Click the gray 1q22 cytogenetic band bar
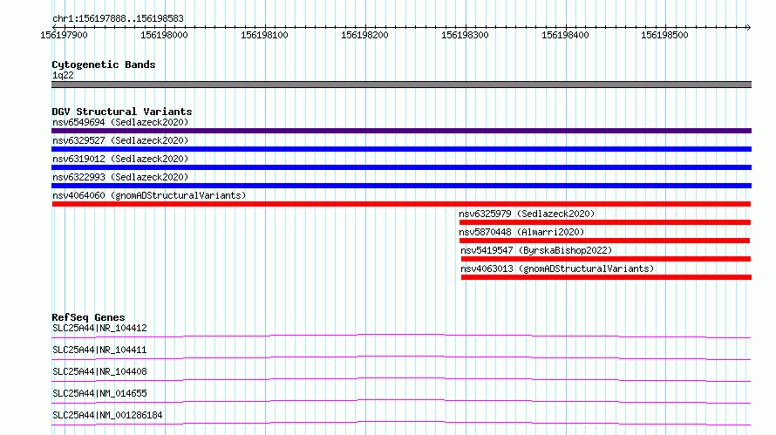The width and height of the screenshot is (776, 435). coord(401,85)
